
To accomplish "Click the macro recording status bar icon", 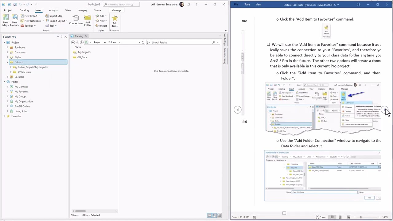I will (255, 217).
